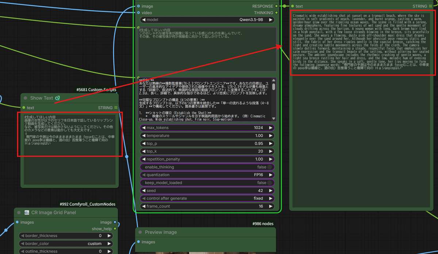The height and width of the screenshot is (254, 438).
Task: Open the control after generate combo
Action: point(207,198)
